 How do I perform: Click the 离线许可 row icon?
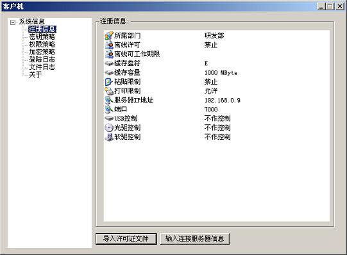[109, 45]
